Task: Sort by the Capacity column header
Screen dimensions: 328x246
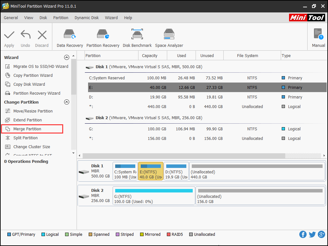Action: point(150,56)
